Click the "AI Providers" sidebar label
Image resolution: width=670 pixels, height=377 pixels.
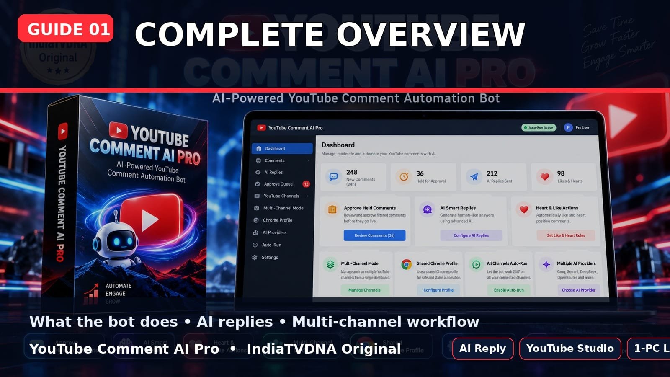pos(274,232)
